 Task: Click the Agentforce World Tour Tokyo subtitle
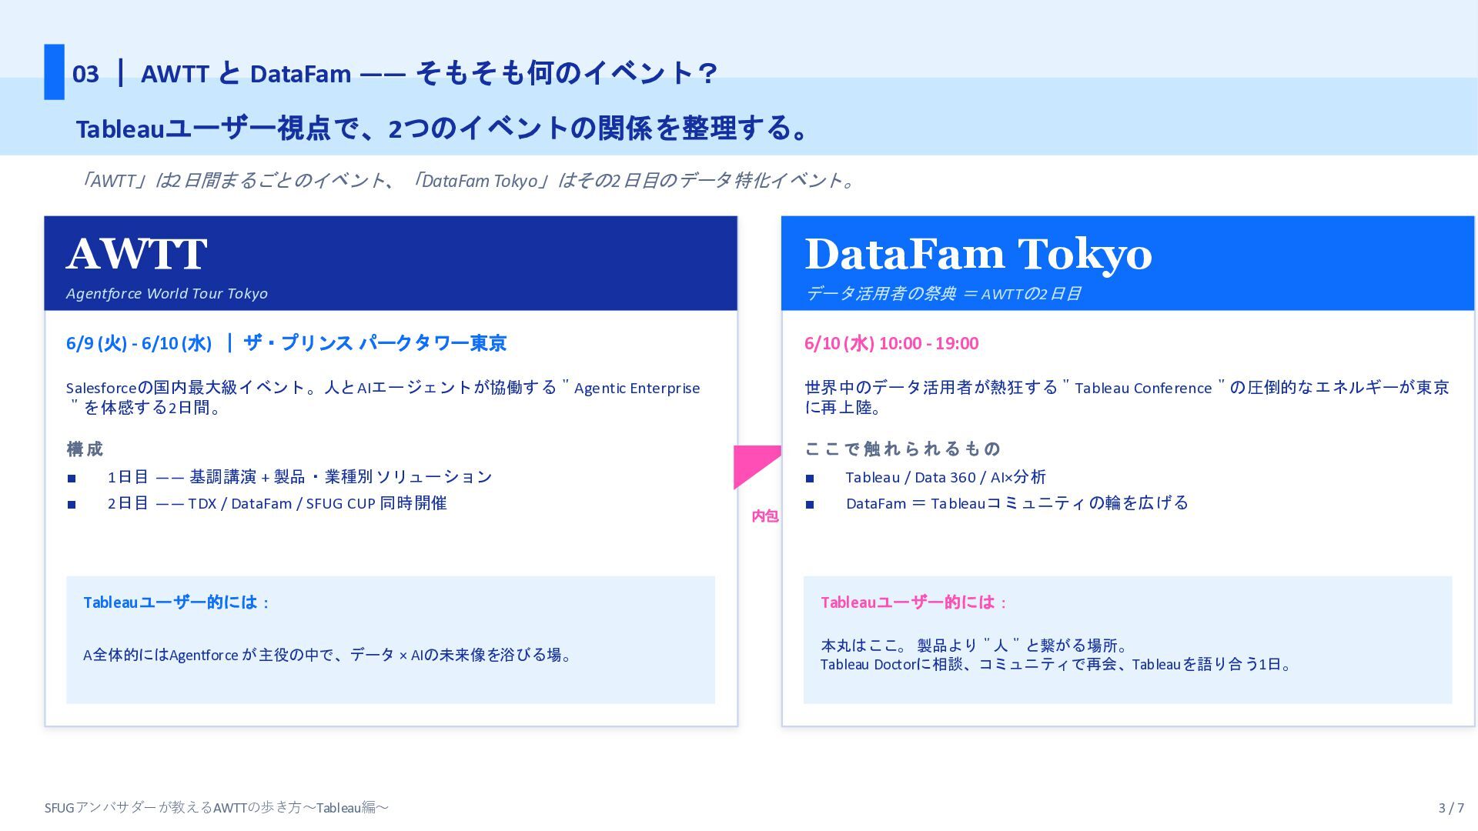coord(167,294)
